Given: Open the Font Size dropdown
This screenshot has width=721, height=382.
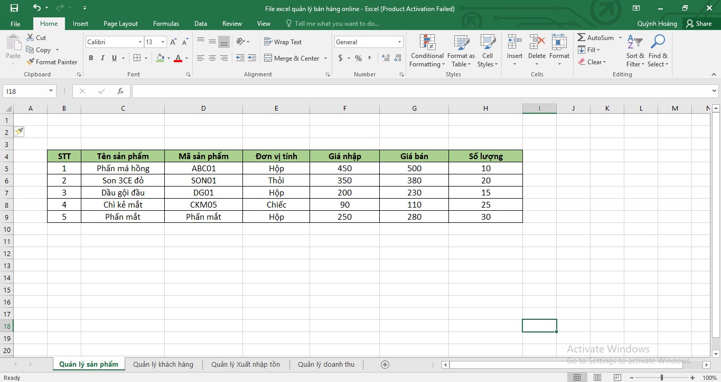Looking at the screenshot, I should pyautogui.click(x=162, y=42).
